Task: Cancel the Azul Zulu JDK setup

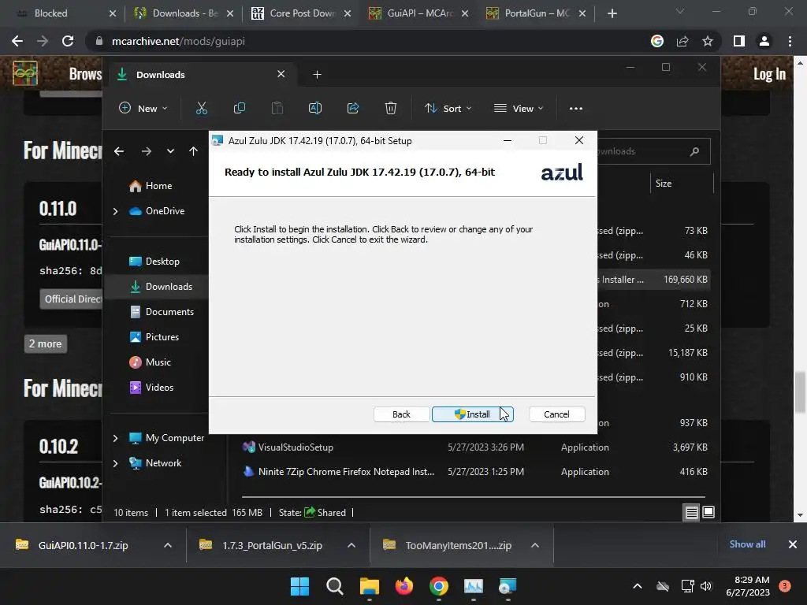Action: click(556, 414)
